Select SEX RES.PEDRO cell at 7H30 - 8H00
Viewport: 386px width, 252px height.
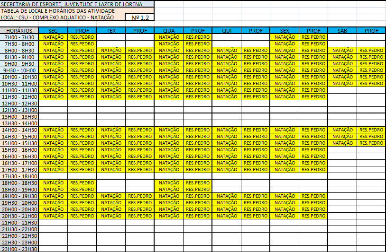tap(313, 44)
